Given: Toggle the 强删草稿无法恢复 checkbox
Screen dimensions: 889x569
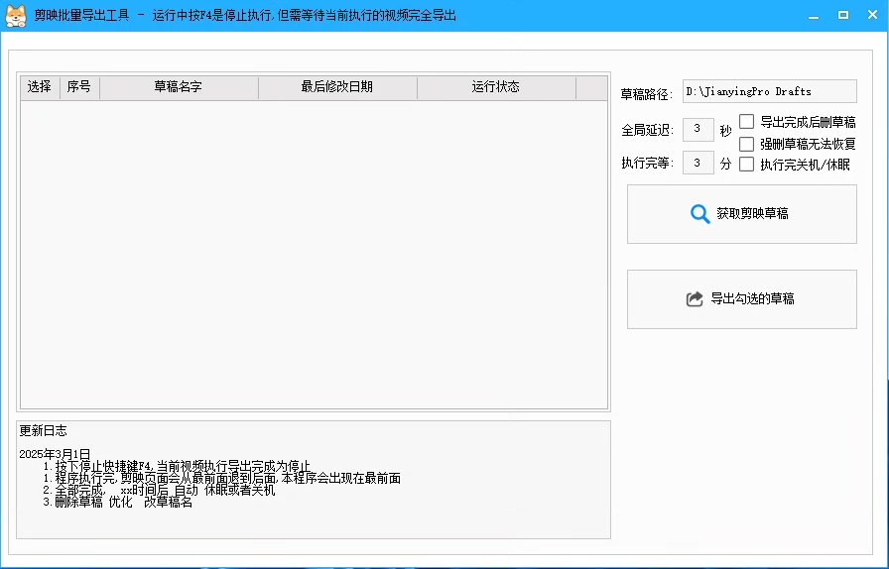Looking at the screenshot, I should click(747, 144).
